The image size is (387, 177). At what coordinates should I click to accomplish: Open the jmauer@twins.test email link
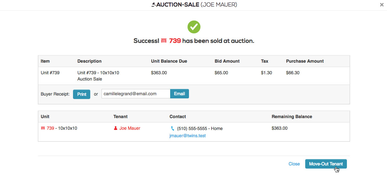click(x=188, y=136)
